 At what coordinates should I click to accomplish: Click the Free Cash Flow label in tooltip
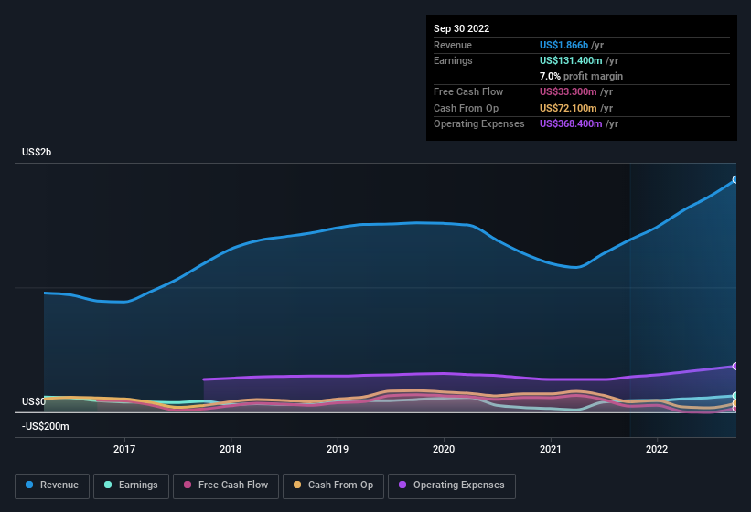pos(468,91)
